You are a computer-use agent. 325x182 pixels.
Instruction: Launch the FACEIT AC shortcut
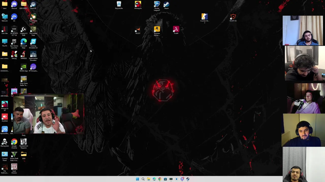click(x=233, y=18)
